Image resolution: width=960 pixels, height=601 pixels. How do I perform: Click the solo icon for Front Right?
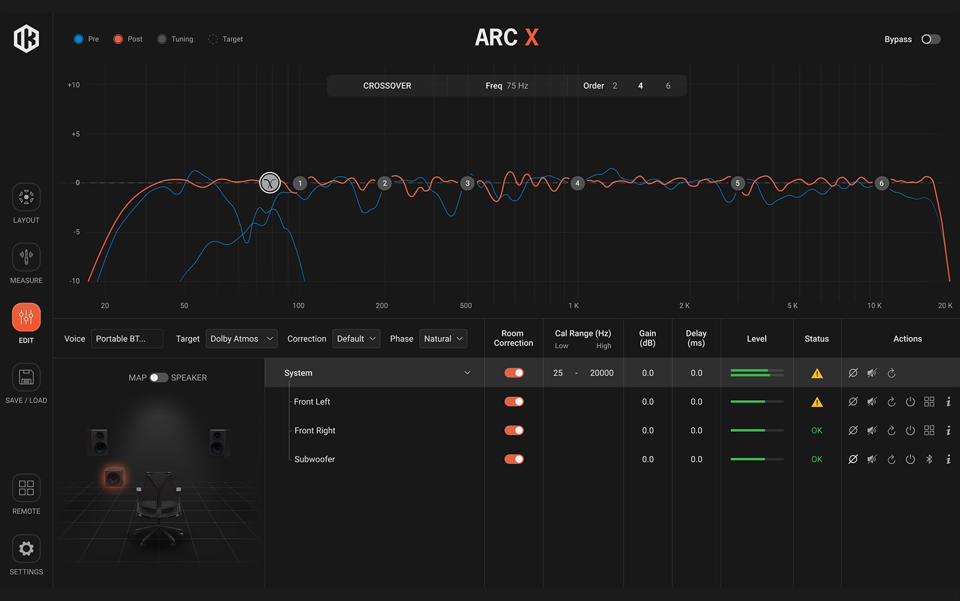[x=853, y=430]
